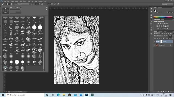The image size is (174, 97).
Task: Add a Vibrance adjustment
Action: (167, 24)
